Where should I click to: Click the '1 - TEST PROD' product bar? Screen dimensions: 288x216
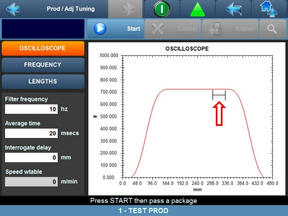click(x=143, y=211)
